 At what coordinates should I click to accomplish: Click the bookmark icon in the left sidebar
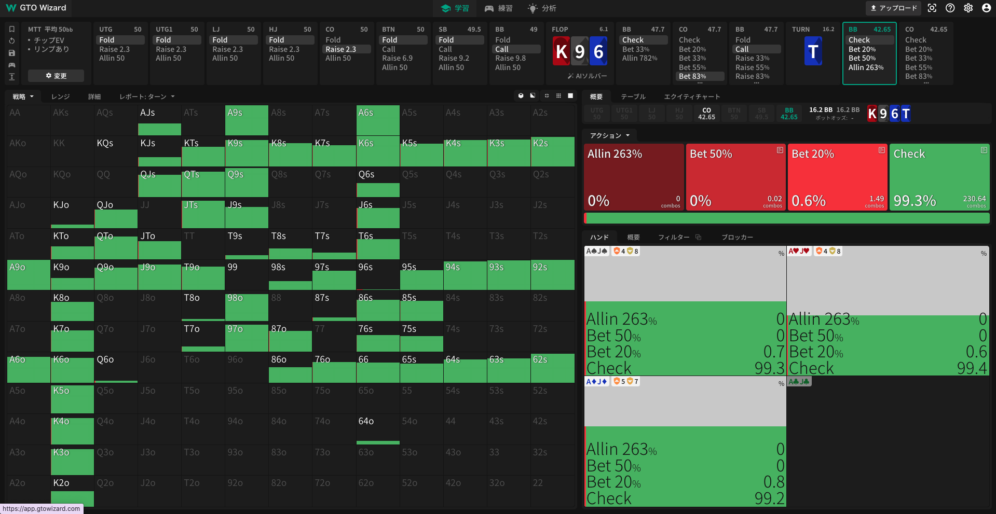pos(12,29)
